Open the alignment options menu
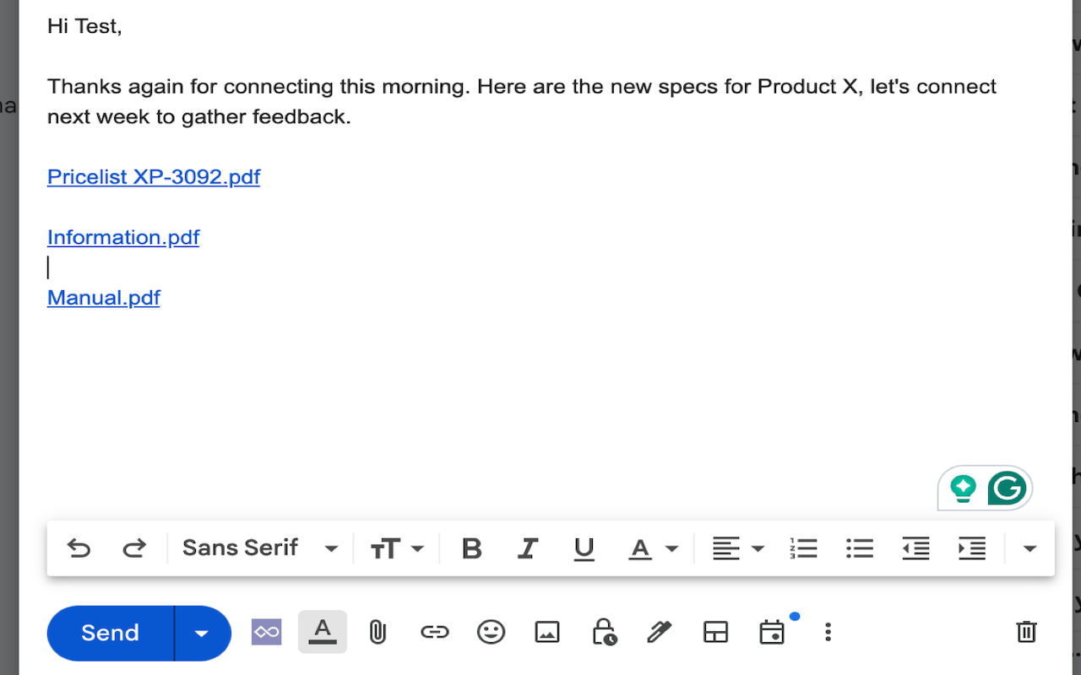Screen dimensions: 1081x675 [736, 548]
